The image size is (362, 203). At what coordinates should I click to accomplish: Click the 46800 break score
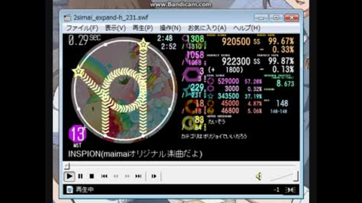230,111
